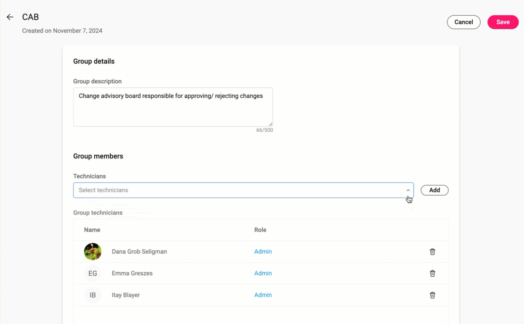This screenshot has height=324, width=524.
Task: Go back using the left arrow
Action: tap(10, 17)
